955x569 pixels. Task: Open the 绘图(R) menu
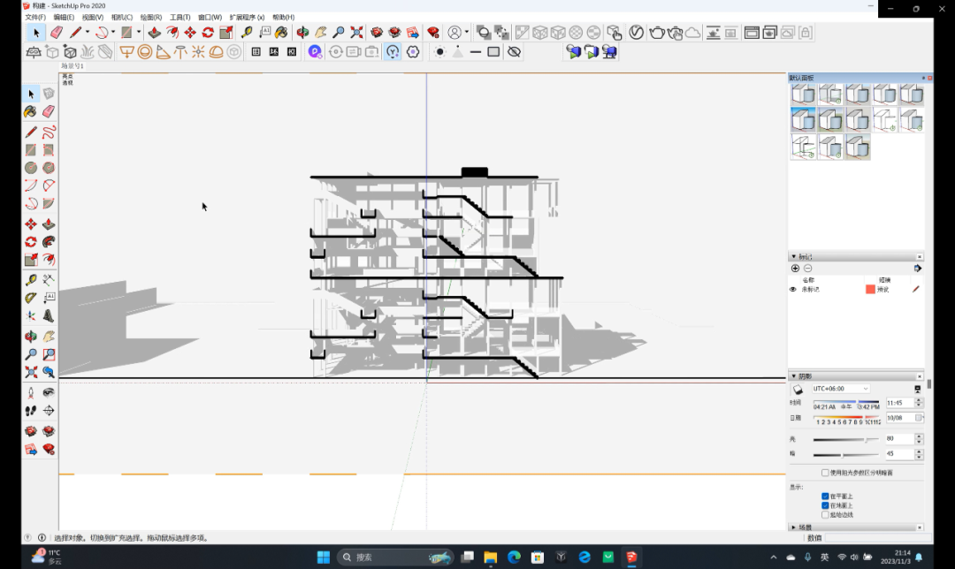[151, 17]
